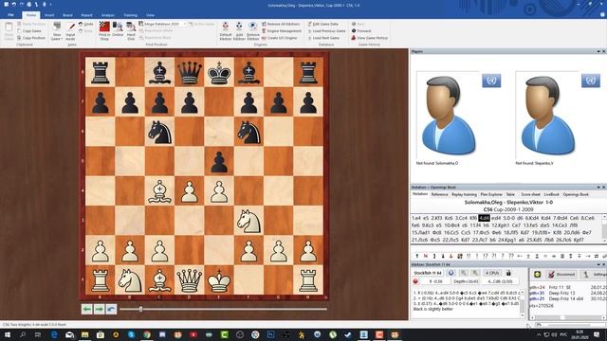The width and height of the screenshot is (607, 341).
Task: Open the Reference tab in notation pane
Action: tap(439, 194)
